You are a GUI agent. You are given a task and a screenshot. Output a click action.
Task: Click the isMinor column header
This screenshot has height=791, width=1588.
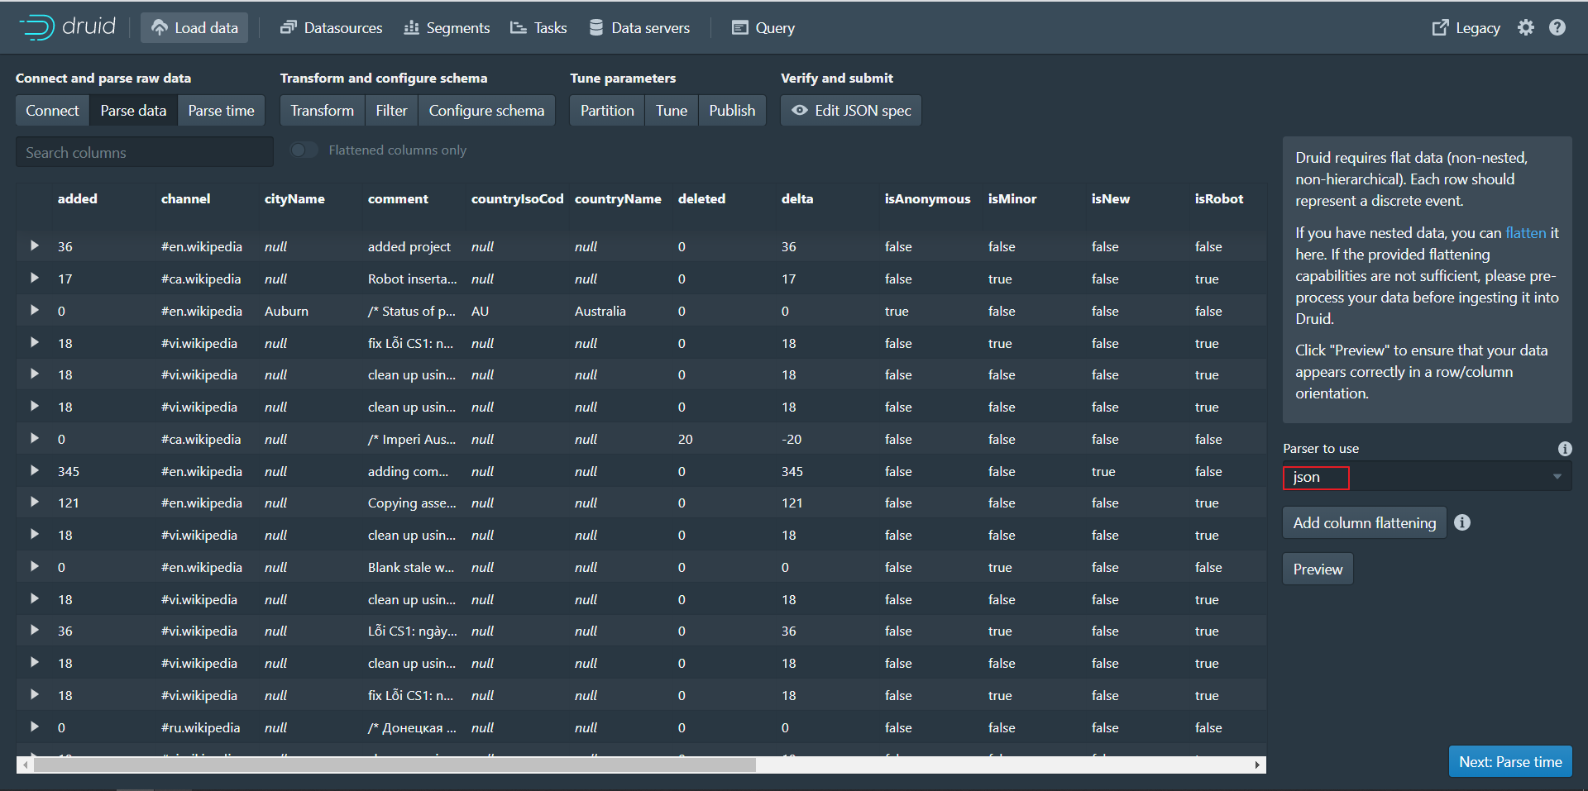pos(1012,198)
